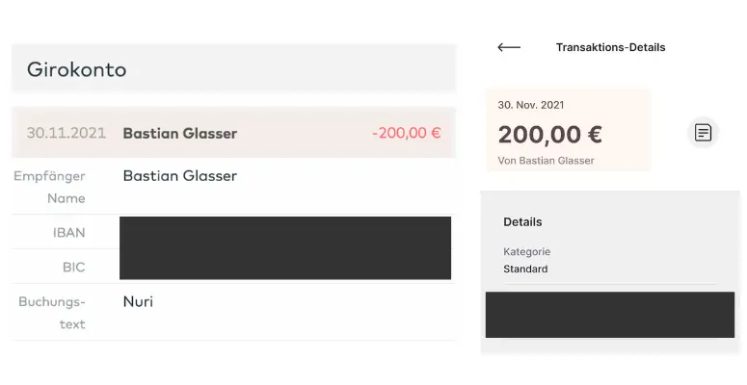Open the receipt document icon

(704, 133)
